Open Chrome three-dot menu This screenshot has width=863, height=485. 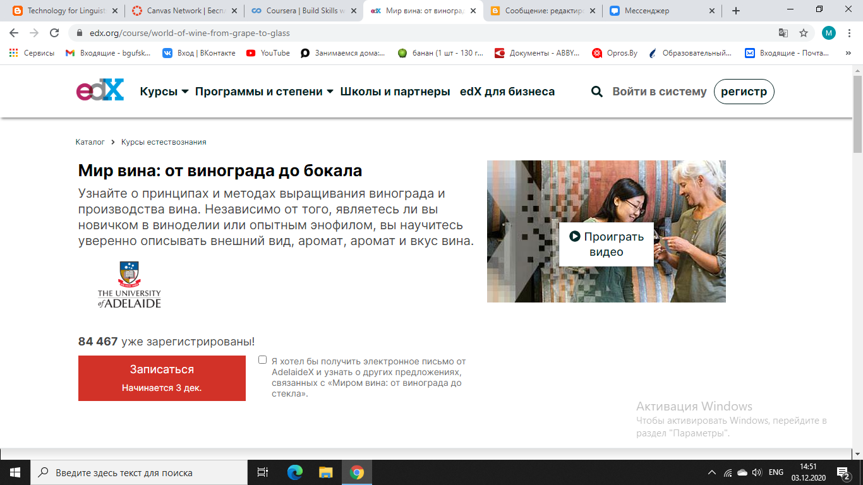click(x=849, y=33)
